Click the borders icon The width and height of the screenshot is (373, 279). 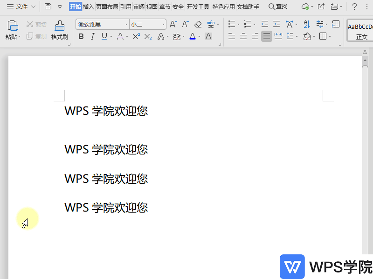[323, 37]
